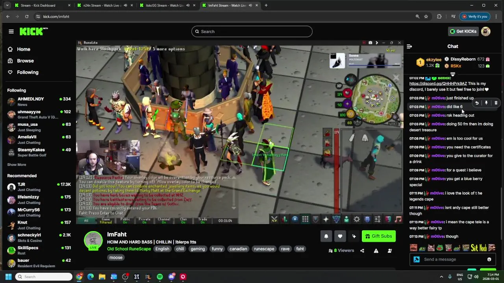Open RuneLite emotes tab
The width and height of the screenshot is (504, 283).
coord(388,219)
